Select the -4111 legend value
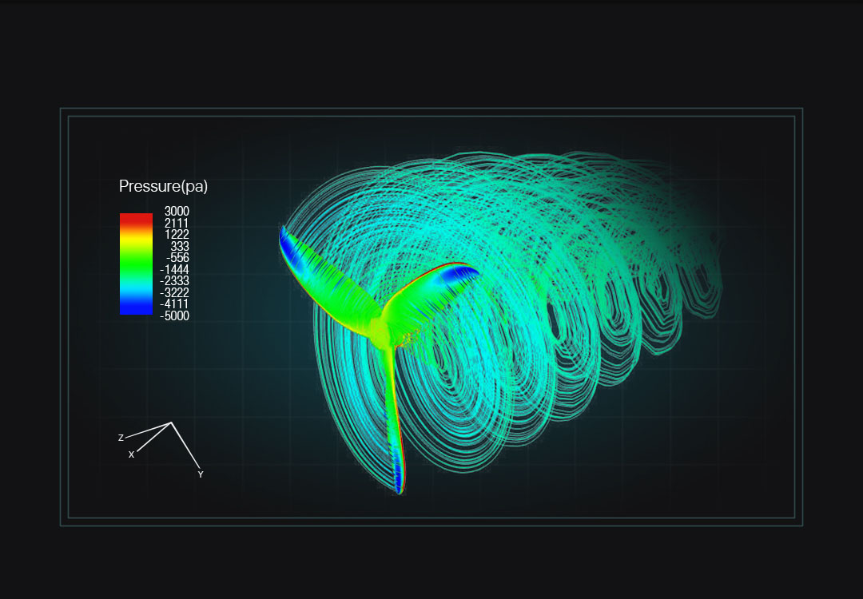The height and width of the screenshot is (599, 863). click(x=174, y=304)
